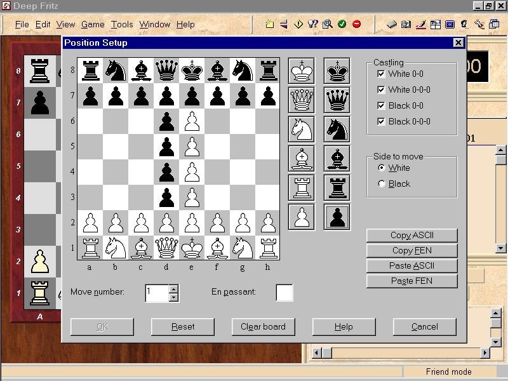Select the black queen piece in palette
508x381 pixels.
tap(337, 100)
